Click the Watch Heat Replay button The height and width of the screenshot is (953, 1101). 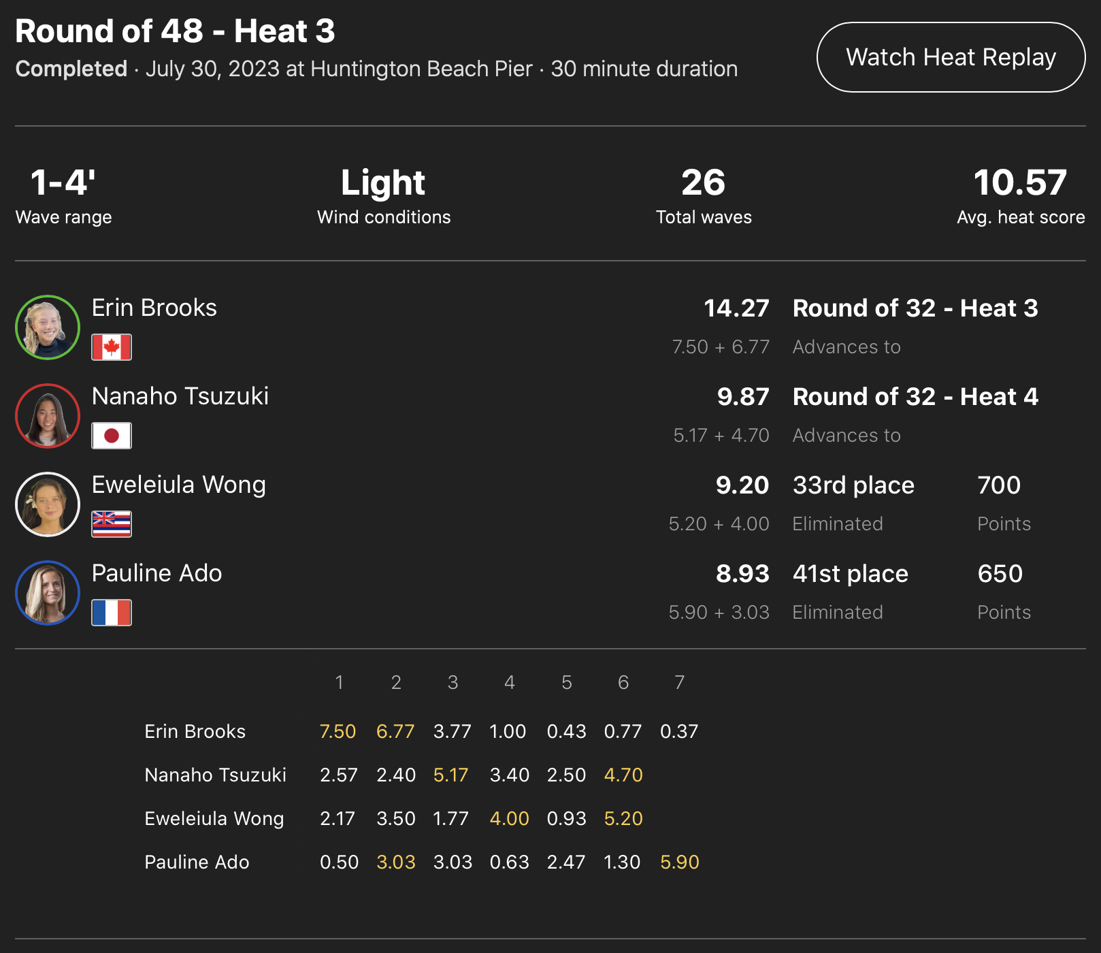(951, 57)
